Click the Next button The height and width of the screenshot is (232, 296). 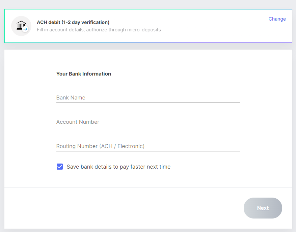(263, 208)
